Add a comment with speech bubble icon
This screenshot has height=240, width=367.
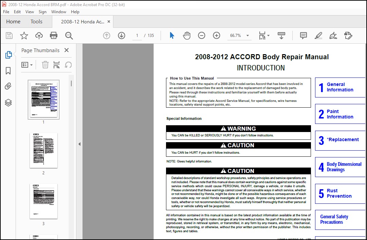point(303,36)
